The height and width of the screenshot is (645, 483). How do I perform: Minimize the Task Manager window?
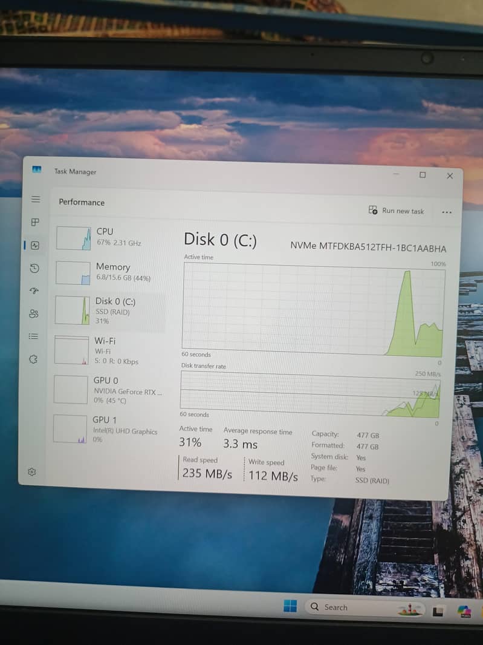click(x=397, y=174)
